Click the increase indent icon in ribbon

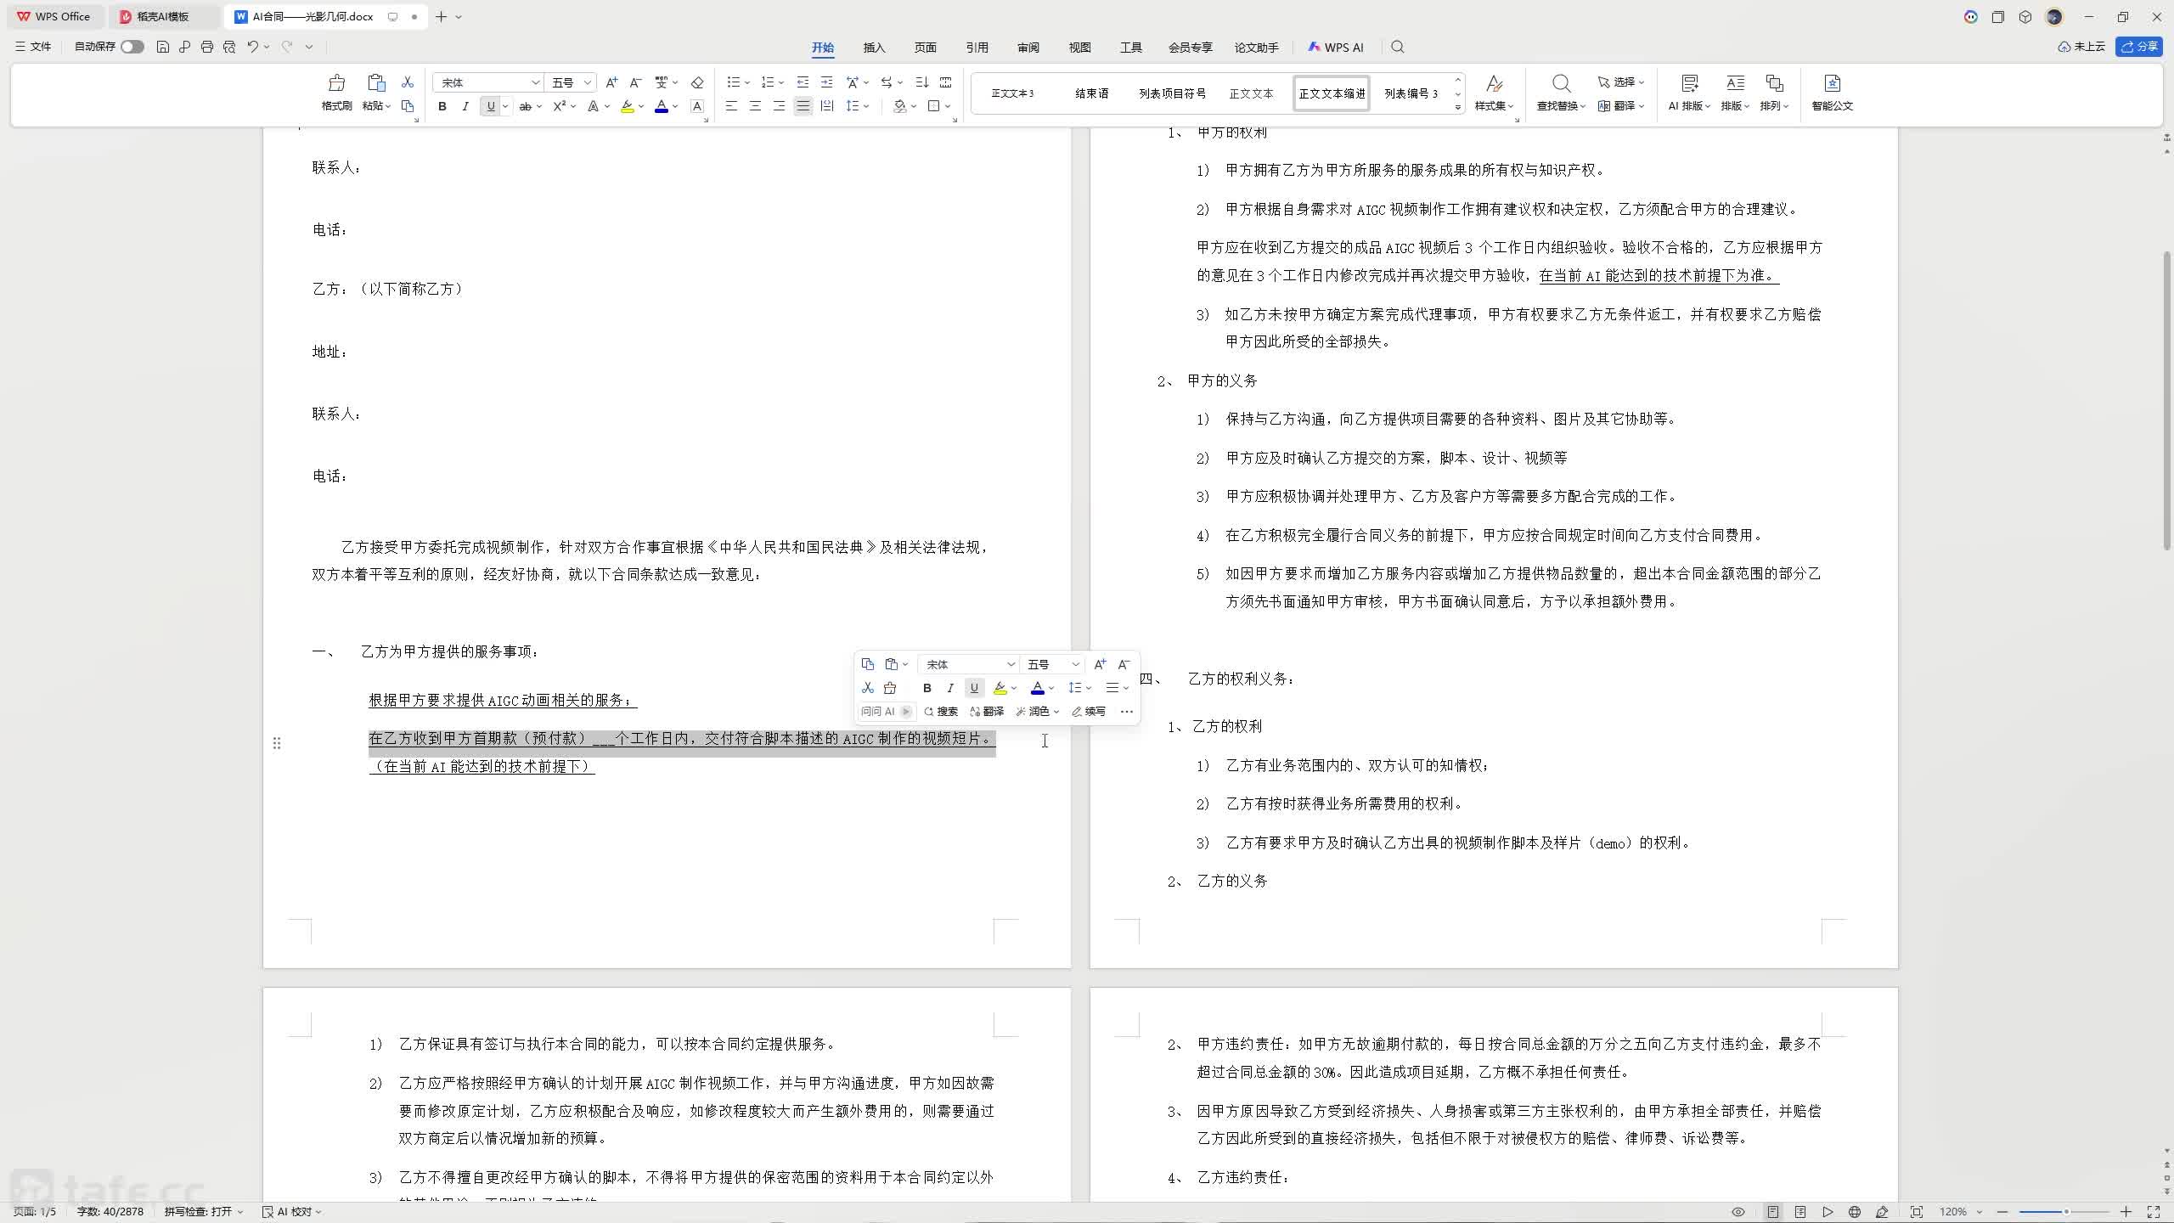coord(826,82)
